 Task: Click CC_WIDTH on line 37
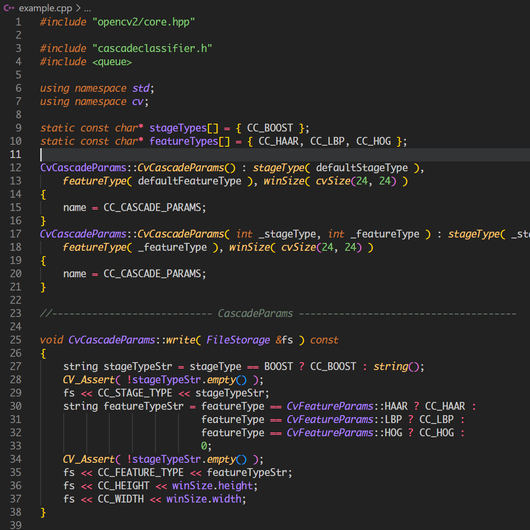coord(121,499)
